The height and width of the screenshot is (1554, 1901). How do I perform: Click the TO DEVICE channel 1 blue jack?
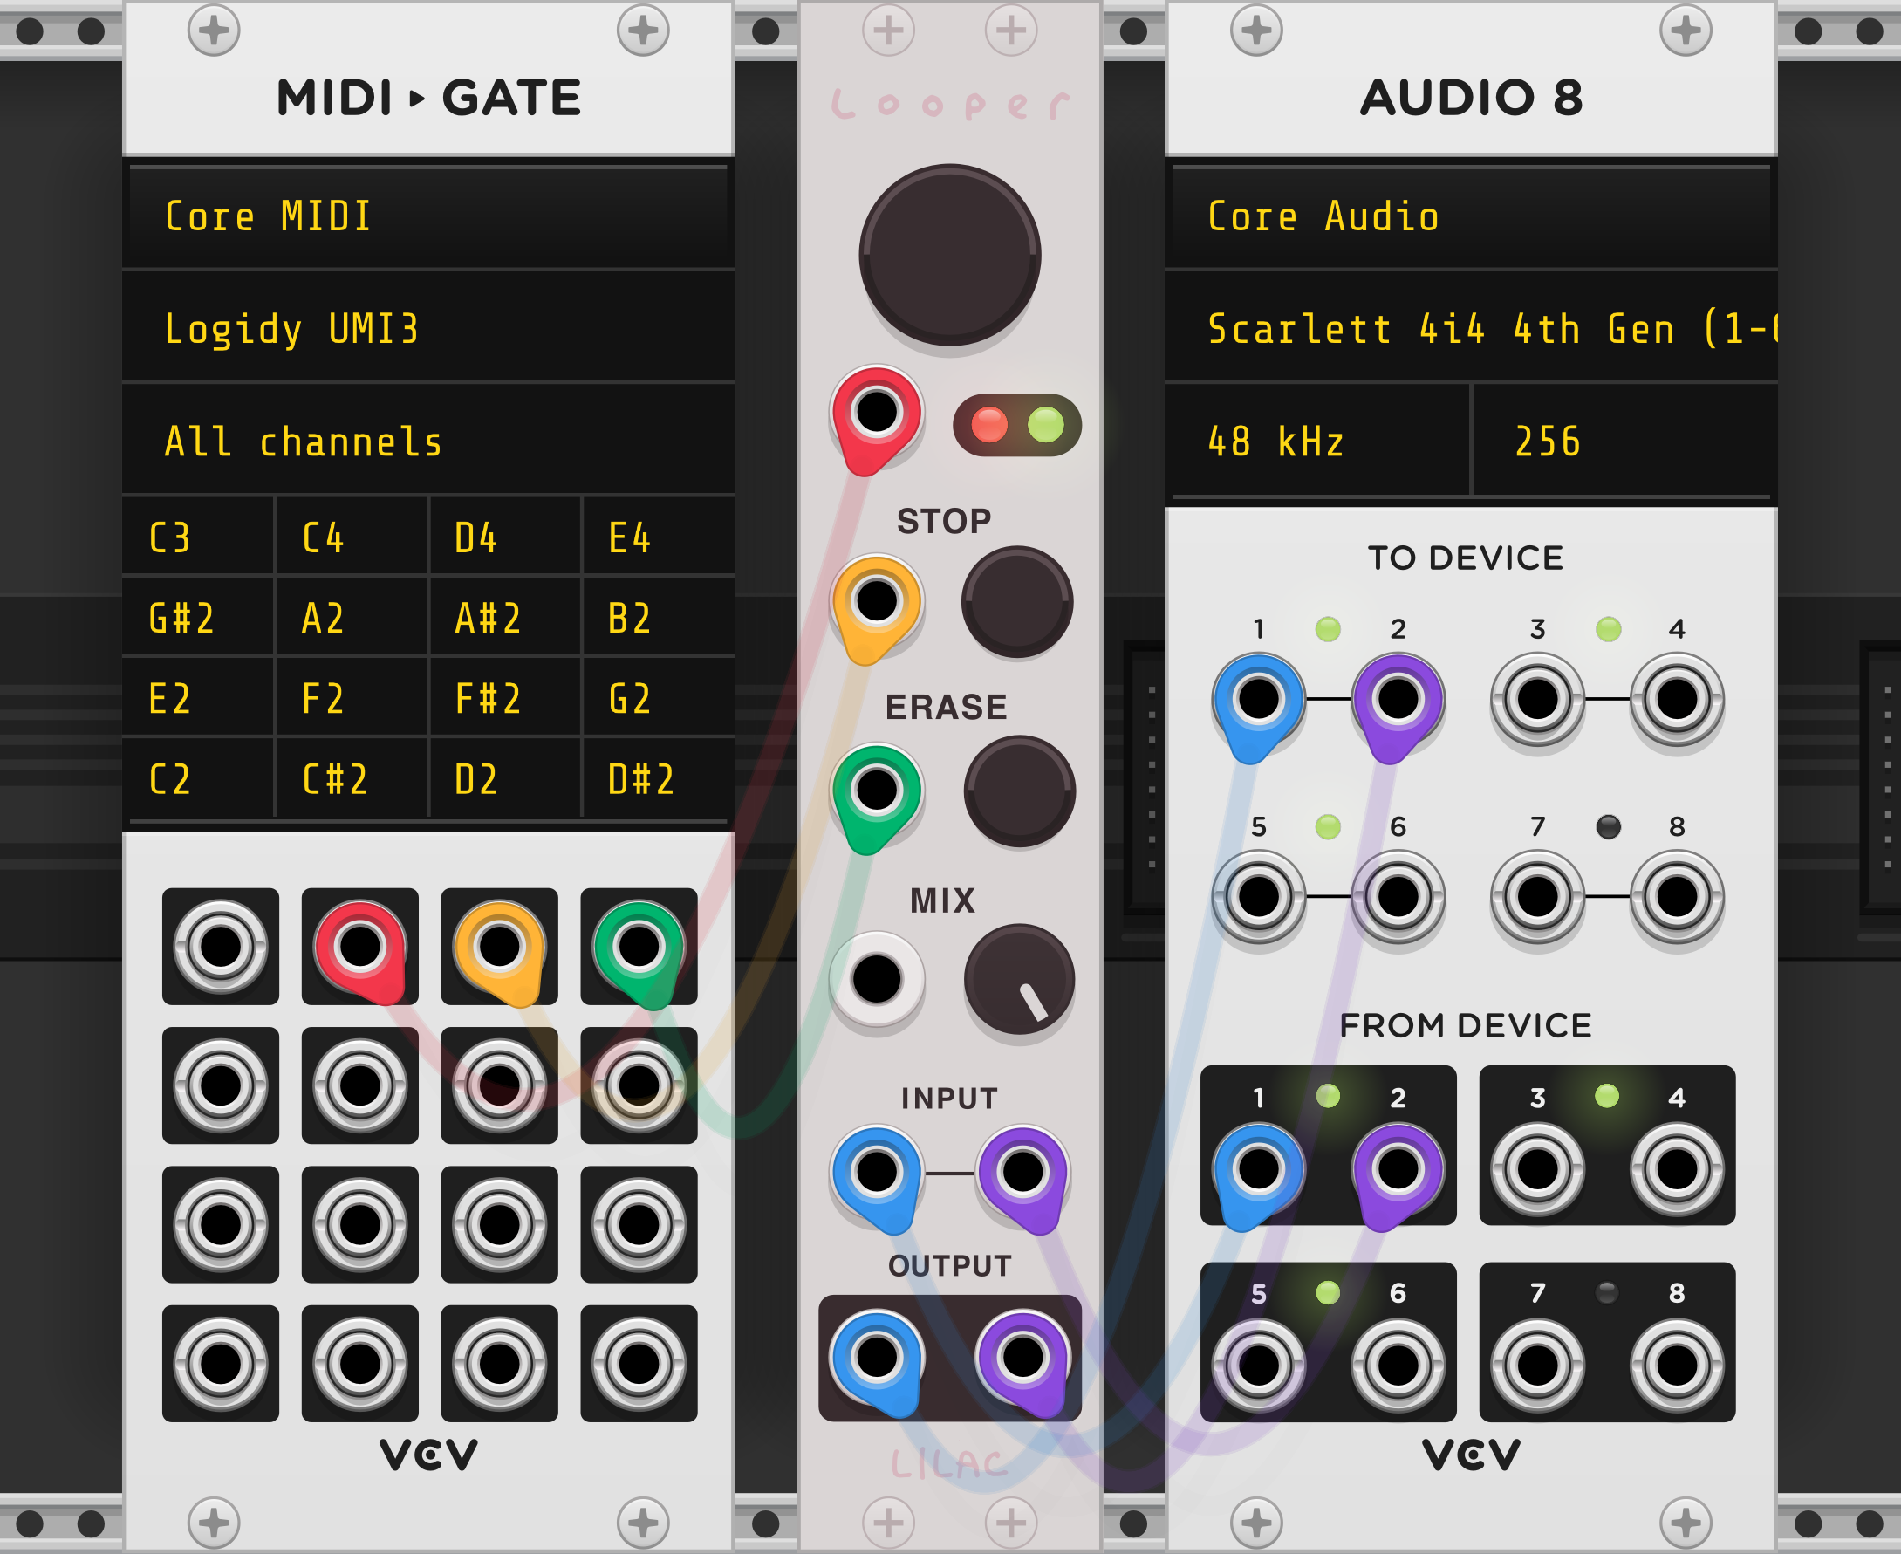tap(1258, 698)
